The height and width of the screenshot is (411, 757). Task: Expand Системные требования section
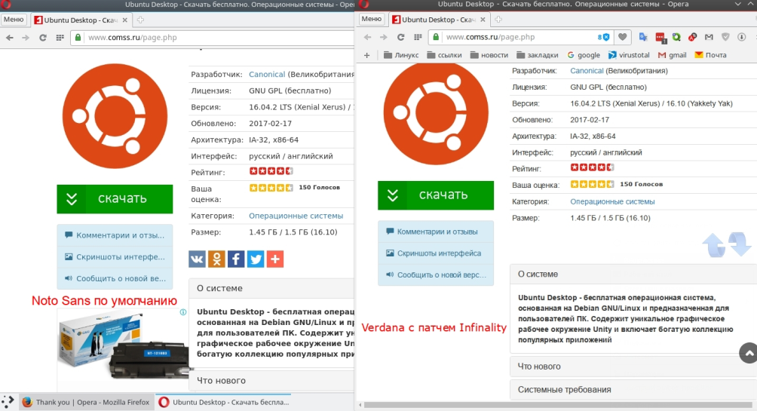[x=633, y=390]
